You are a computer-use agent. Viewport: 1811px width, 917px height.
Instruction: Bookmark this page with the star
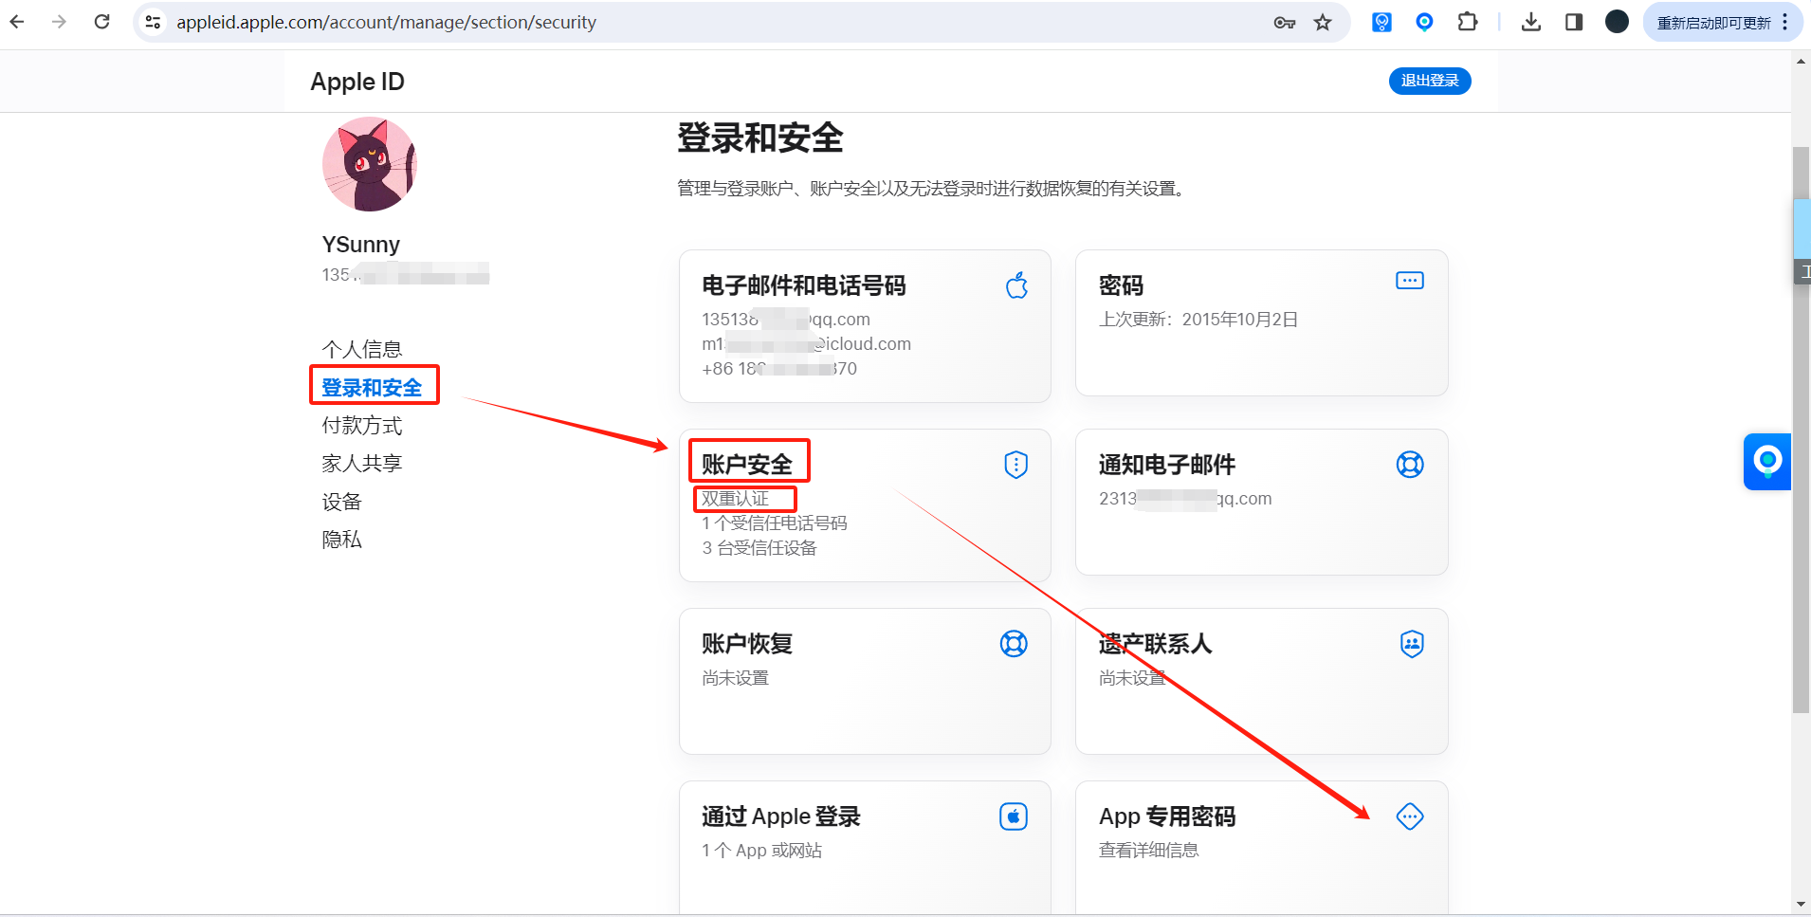coord(1323,23)
